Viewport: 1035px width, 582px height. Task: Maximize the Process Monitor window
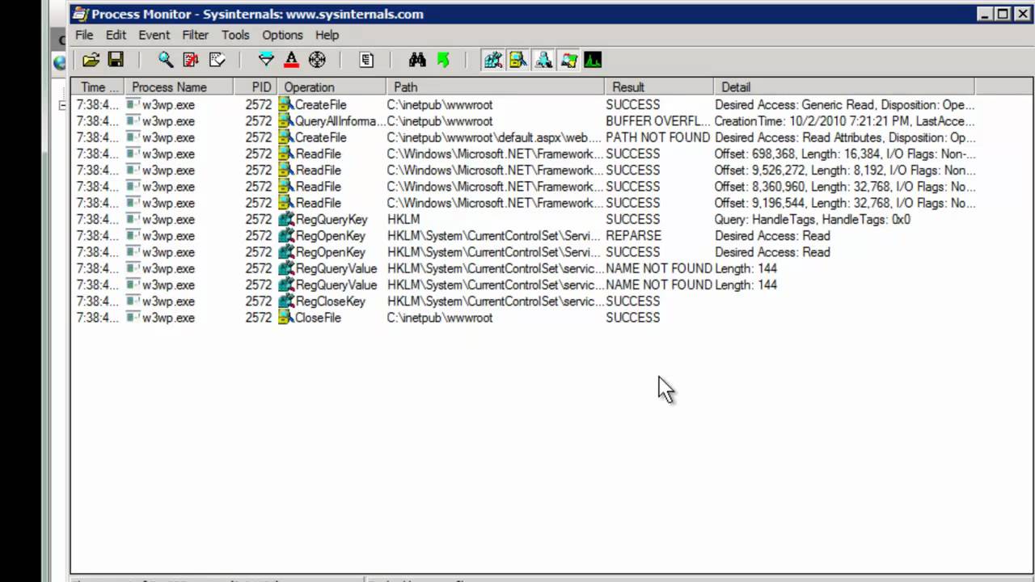click(x=1003, y=14)
